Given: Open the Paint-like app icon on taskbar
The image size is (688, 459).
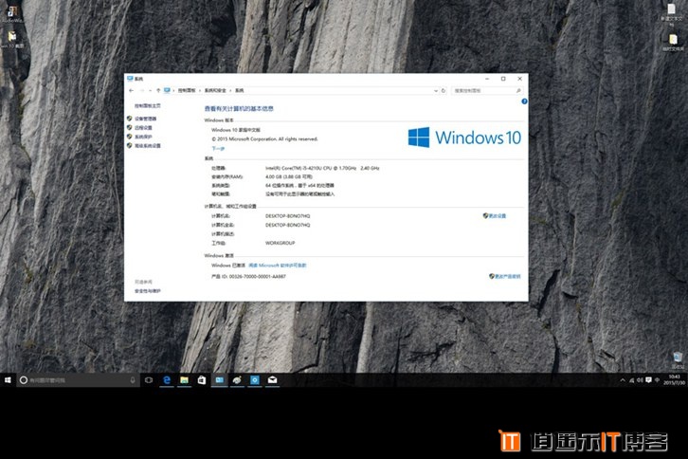Looking at the screenshot, I should [x=237, y=380].
